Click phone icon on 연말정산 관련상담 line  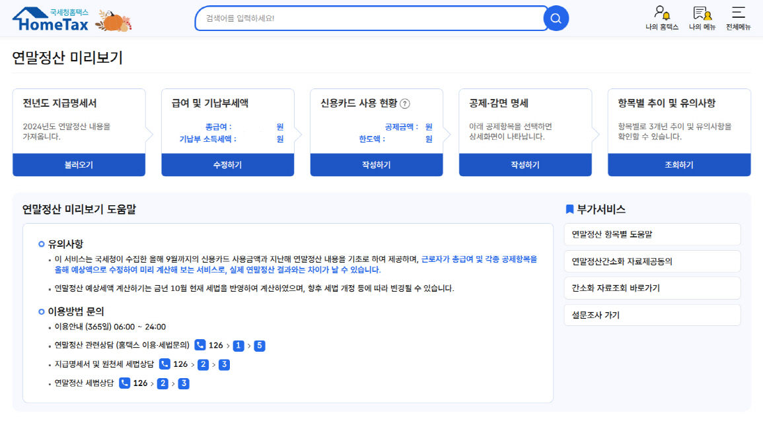click(200, 345)
